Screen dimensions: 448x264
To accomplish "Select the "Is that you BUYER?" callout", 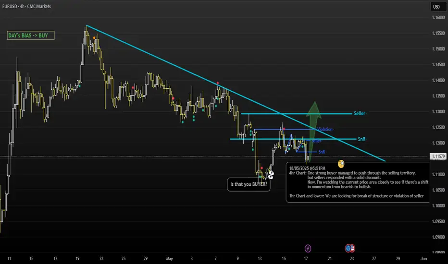I will point(249,184).
